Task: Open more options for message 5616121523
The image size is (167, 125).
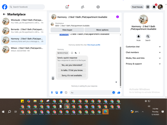Action: (79, 53)
